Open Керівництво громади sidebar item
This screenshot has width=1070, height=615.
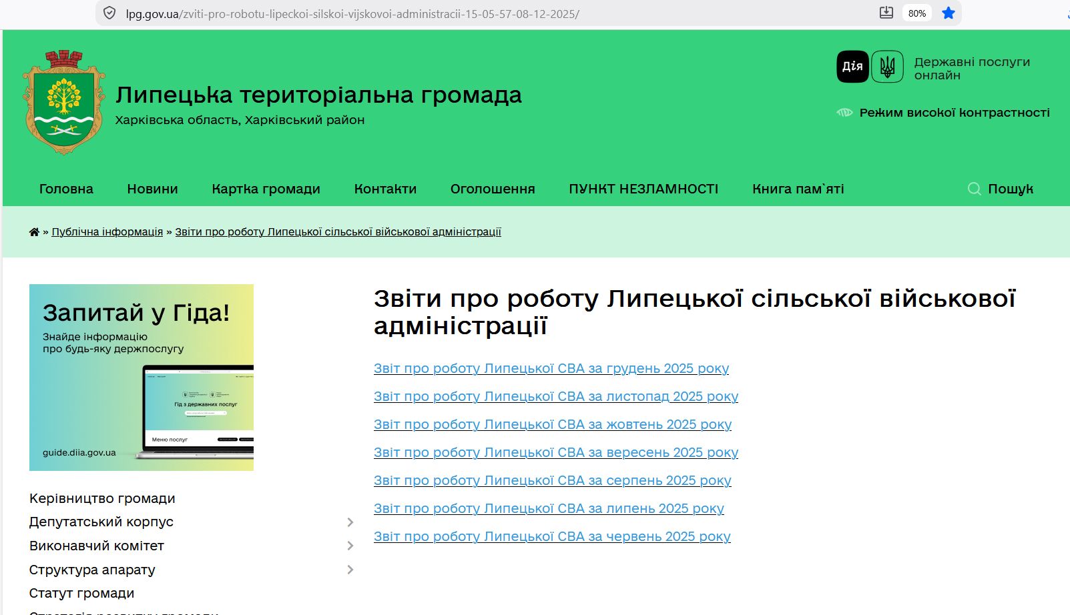pos(102,498)
